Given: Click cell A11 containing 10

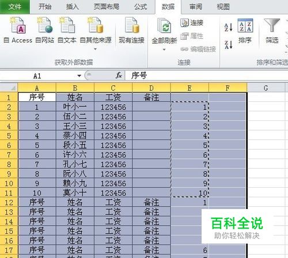Looking at the screenshot, I should pyautogui.click(x=37, y=193).
